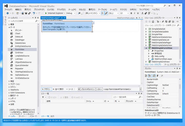Toggle Categorized view in Properties panel
This screenshot has width=185, height=126.
[146, 76]
